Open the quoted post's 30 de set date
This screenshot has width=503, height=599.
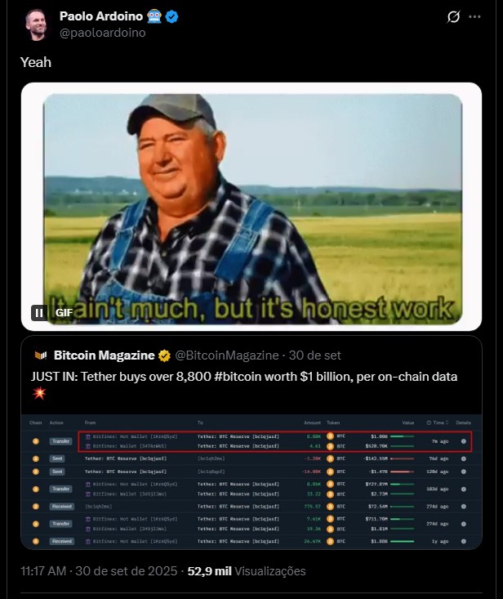[x=314, y=355]
